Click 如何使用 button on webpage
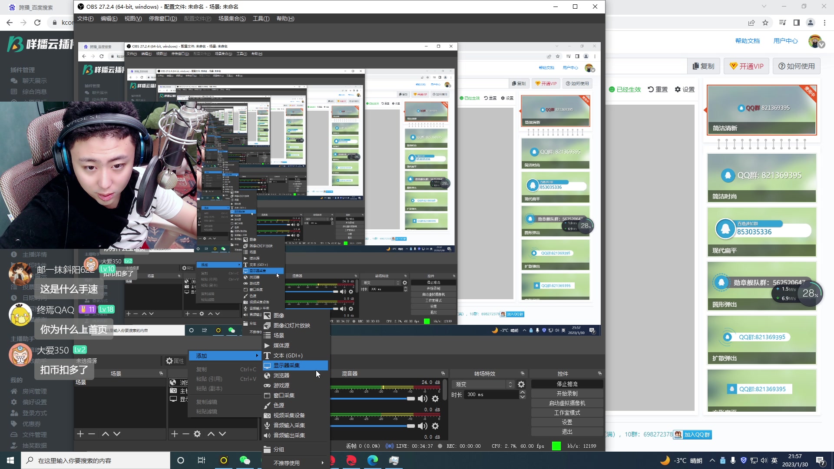The height and width of the screenshot is (469, 834). tap(796, 66)
